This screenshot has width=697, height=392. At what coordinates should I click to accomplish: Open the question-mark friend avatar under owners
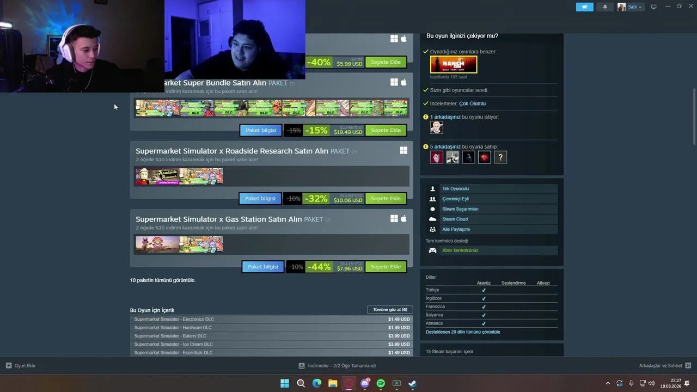500,157
